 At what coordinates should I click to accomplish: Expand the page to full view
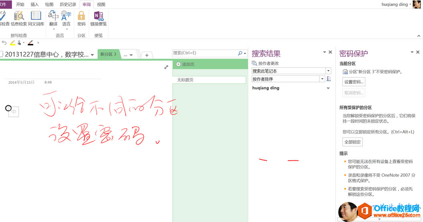click(166, 67)
